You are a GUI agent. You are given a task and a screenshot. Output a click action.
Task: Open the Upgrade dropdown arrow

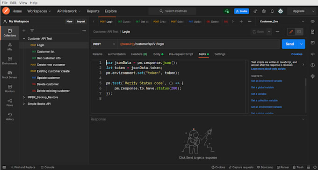tap(313, 11)
